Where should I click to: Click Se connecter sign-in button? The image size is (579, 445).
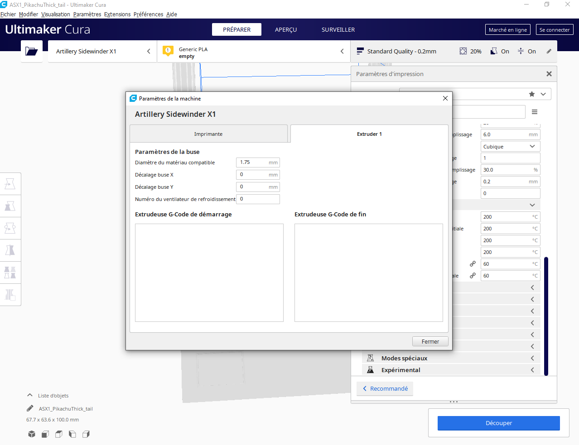[x=555, y=29]
